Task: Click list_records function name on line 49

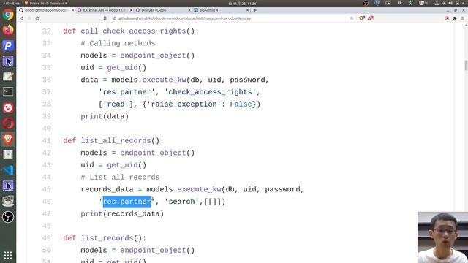Action: [x=107, y=238]
